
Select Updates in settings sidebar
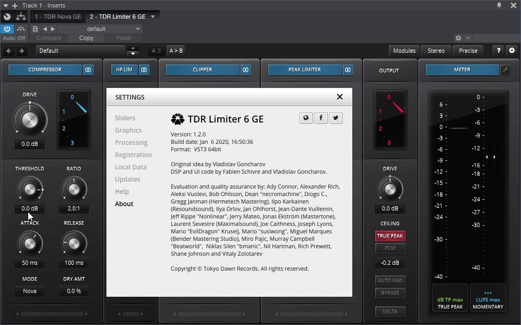pos(128,180)
